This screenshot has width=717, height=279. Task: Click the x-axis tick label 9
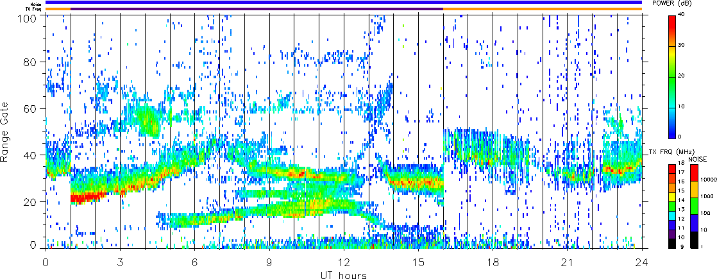(x=269, y=262)
